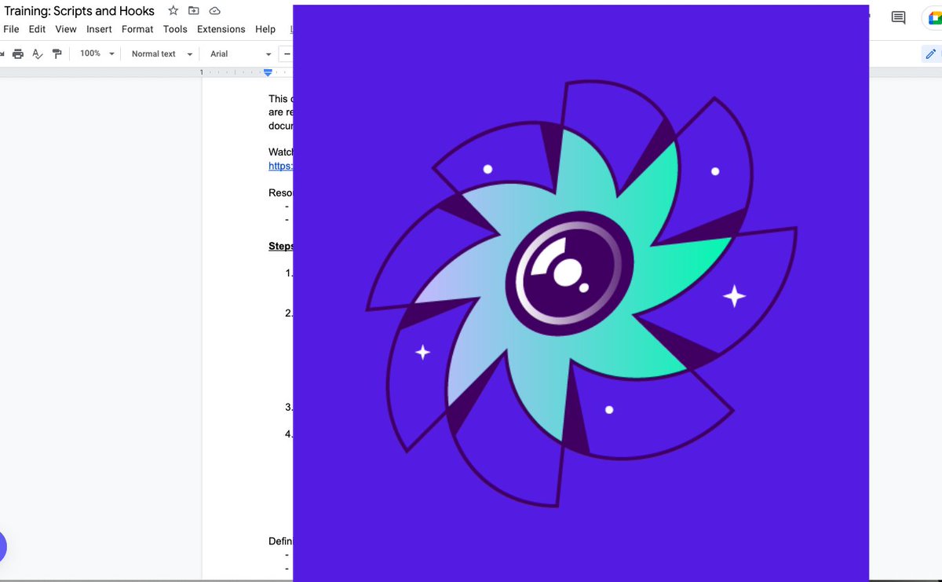Open the print dialog from the toolbar
This screenshot has width=942, height=582.
coord(18,53)
